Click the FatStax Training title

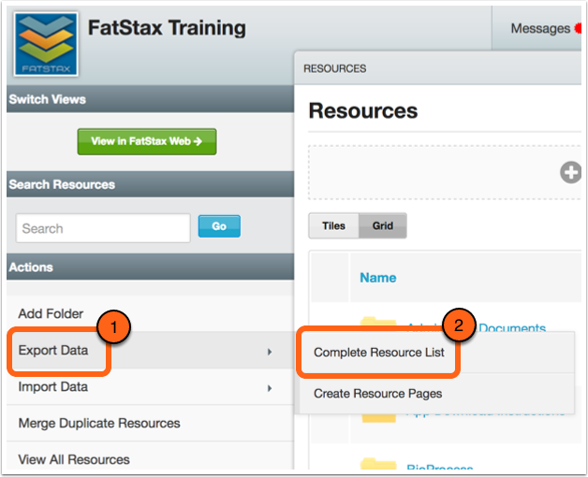(167, 28)
